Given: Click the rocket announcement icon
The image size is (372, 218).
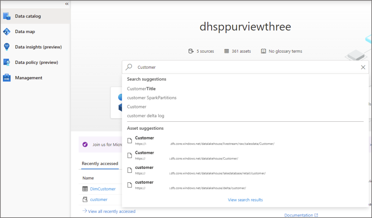Looking at the screenshot, I should coord(85,145).
